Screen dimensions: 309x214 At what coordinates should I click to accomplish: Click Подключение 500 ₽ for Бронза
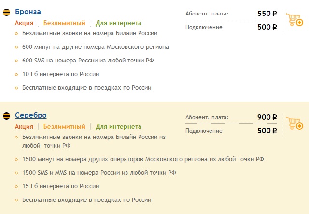(x=231, y=27)
